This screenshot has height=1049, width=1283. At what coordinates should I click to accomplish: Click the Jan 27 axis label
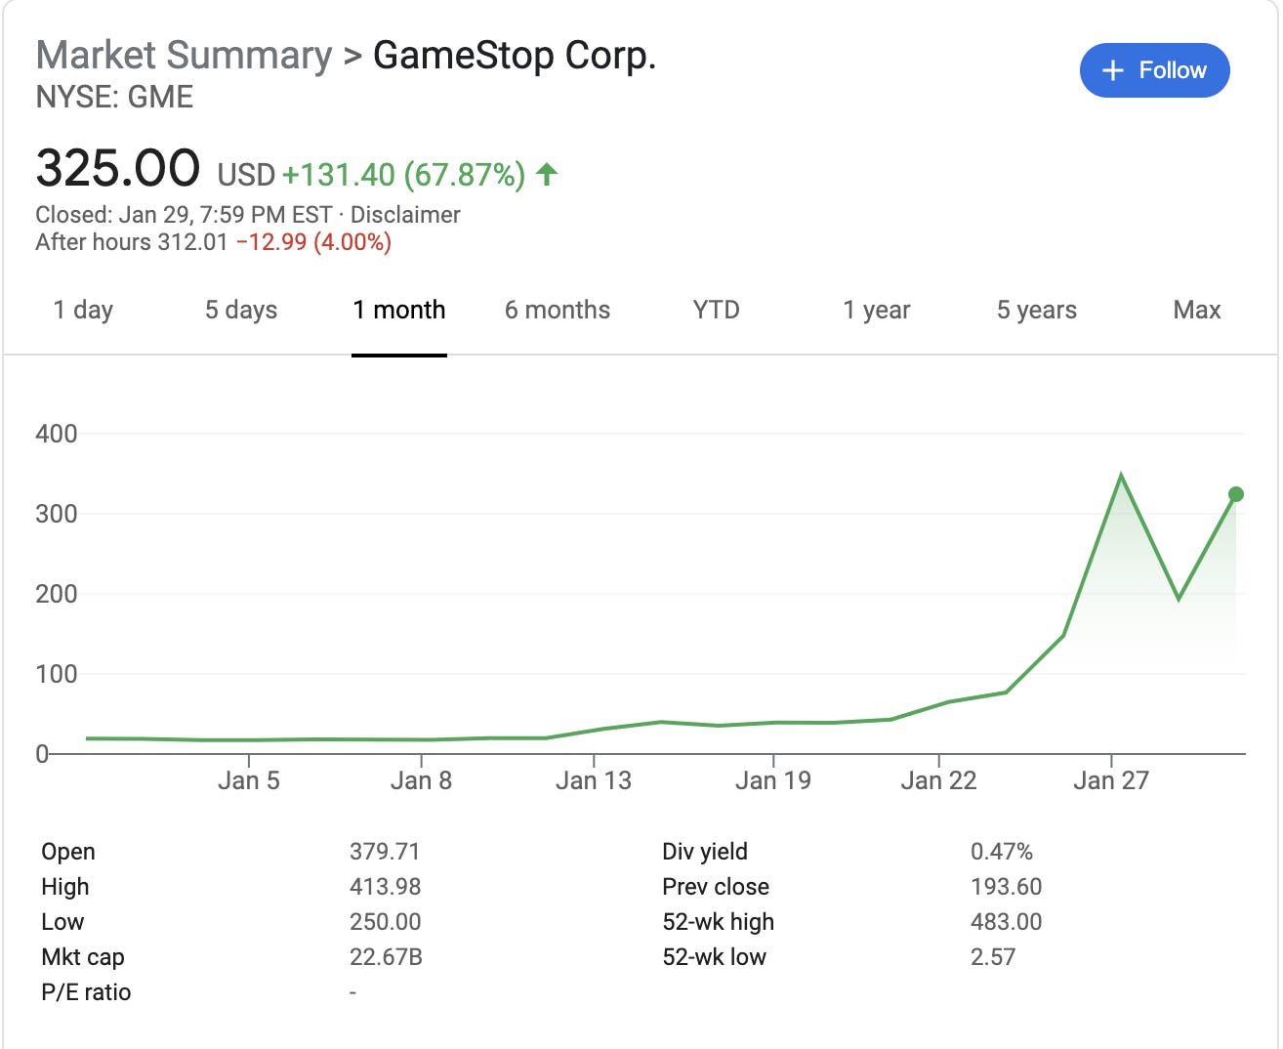pos(1111,781)
